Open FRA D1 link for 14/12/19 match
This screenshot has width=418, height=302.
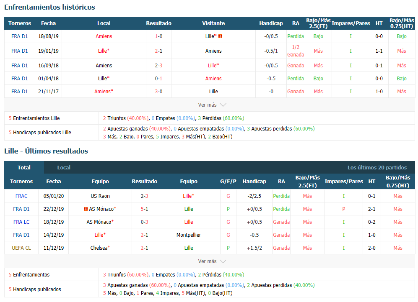[x=21, y=235]
